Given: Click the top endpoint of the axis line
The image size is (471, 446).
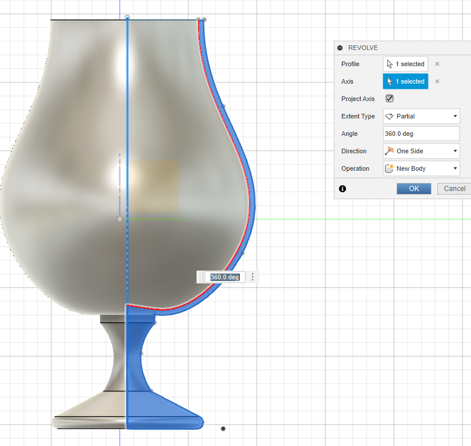Looking at the screenshot, I should coord(127,17).
